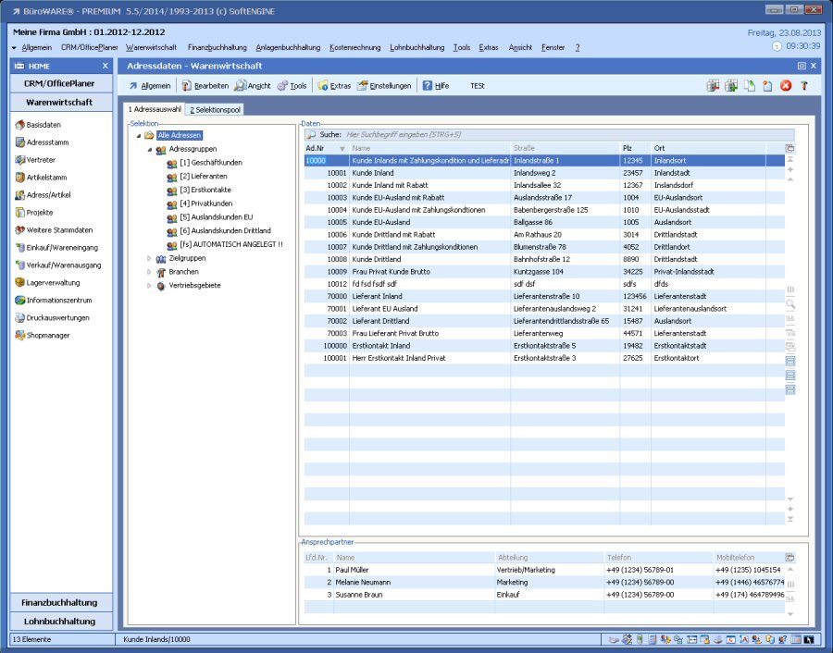Expand the Zielgruppen tree node

click(x=149, y=259)
